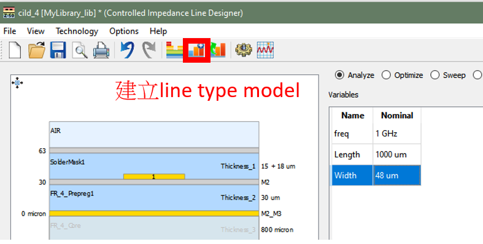Click the 48 um nominal value
This screenshot has height=244, width=483.
click(x=397, y=175)
